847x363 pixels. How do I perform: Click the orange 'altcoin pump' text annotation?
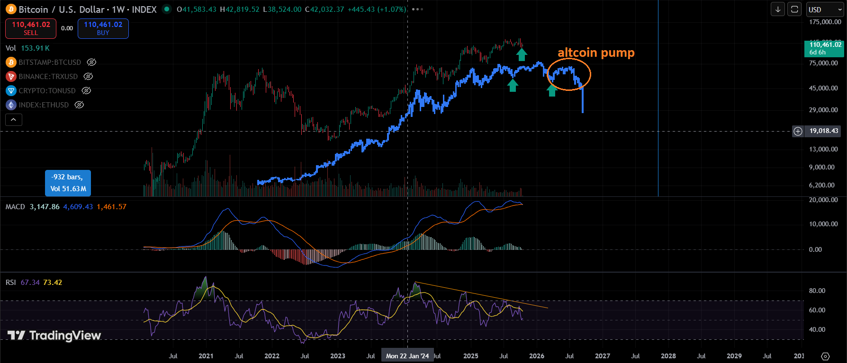pyautogui.click(x=596, y=53)
